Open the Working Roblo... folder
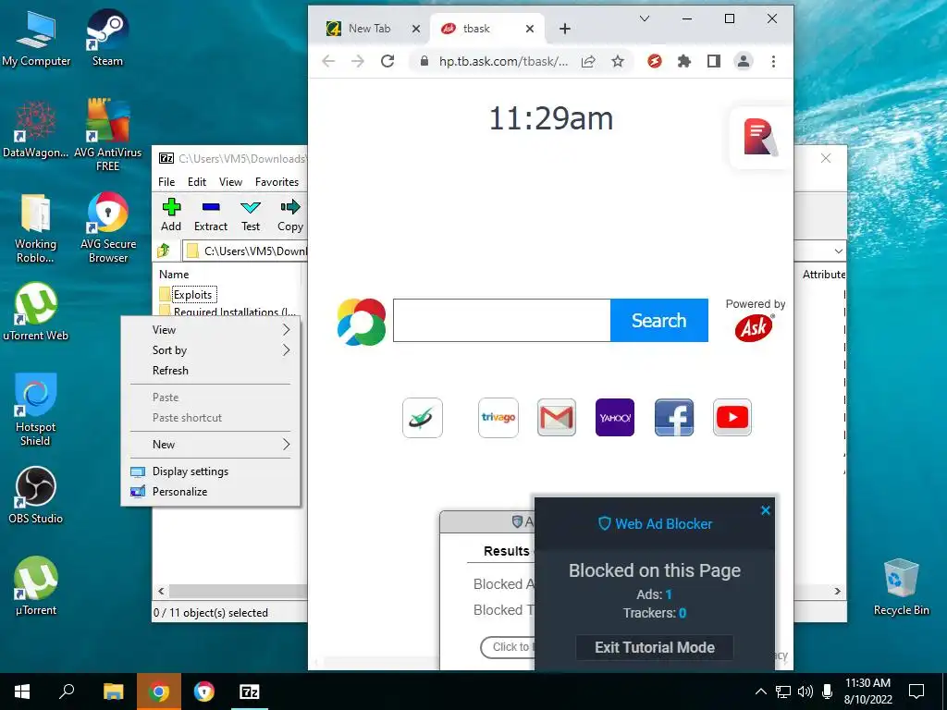Viewport: 947px width, 710px height. coord(36,228)
